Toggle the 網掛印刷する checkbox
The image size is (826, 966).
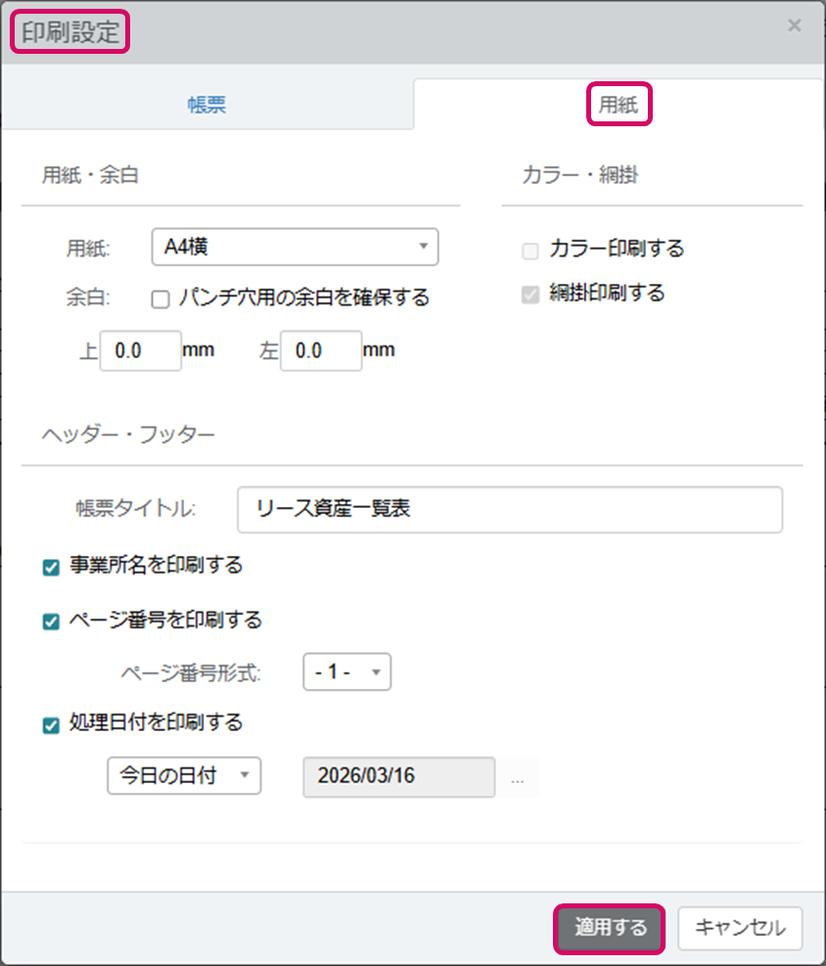pyautogui.click(x=530, y=294)
